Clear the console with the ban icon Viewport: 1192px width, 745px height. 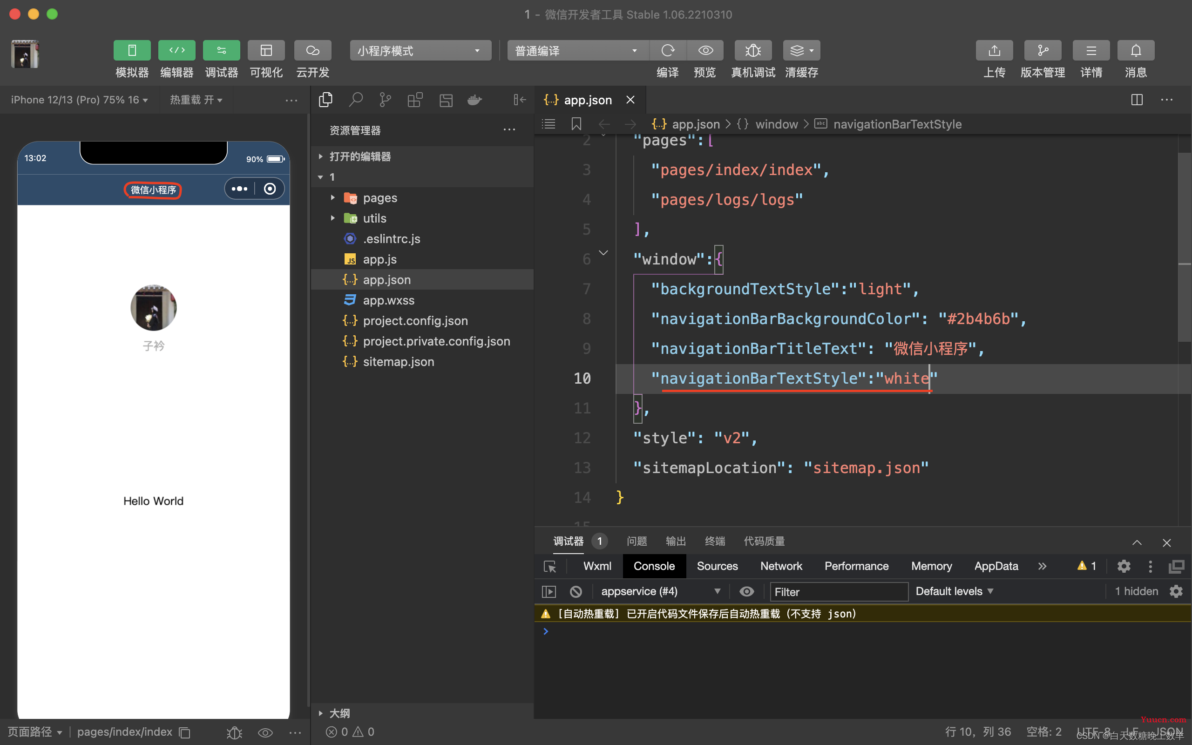pyautogui.click(x=576, y=591)
